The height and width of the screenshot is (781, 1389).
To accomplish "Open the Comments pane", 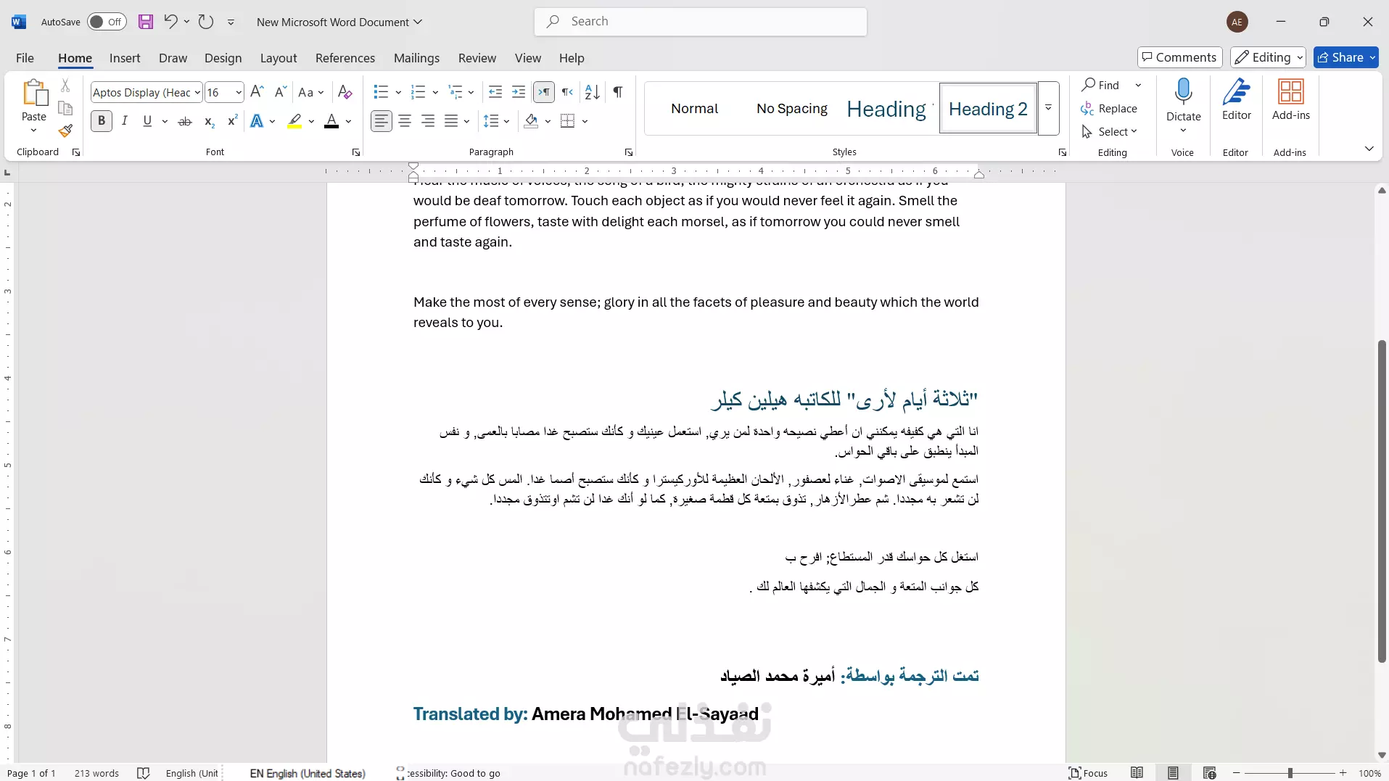I will coord(1179,57).
